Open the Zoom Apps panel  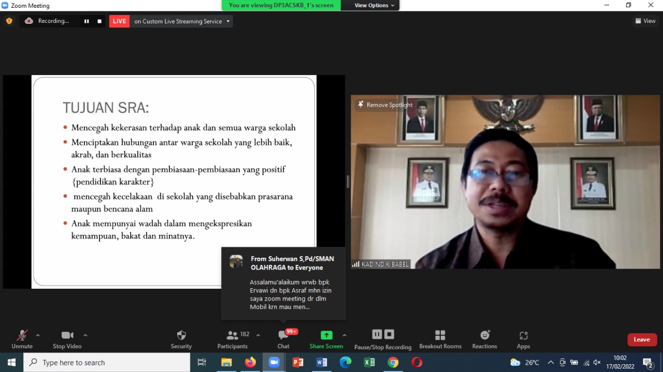coord(523,339)
